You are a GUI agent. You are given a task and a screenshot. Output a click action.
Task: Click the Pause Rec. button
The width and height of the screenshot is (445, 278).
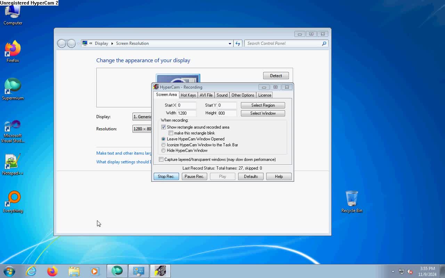pos(194,177)
